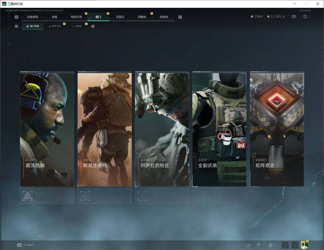Open the 阿萨拉的枪匠 tactical department card

pyautogui.click(x=162, y=130)
